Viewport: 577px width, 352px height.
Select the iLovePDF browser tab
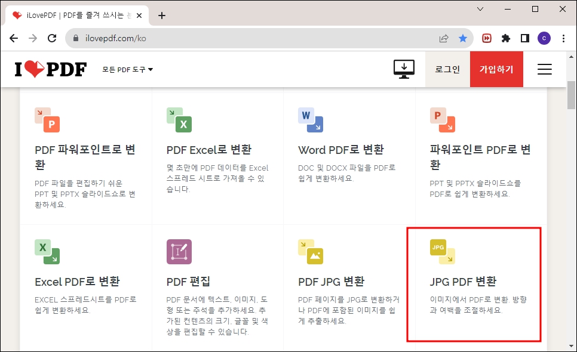76,16
